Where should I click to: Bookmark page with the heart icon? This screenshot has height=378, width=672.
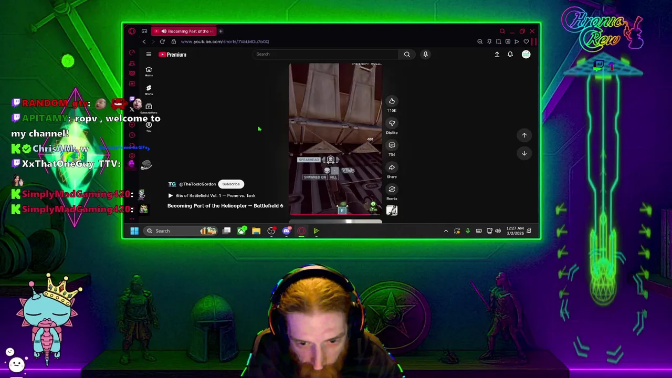coord(526,41)
